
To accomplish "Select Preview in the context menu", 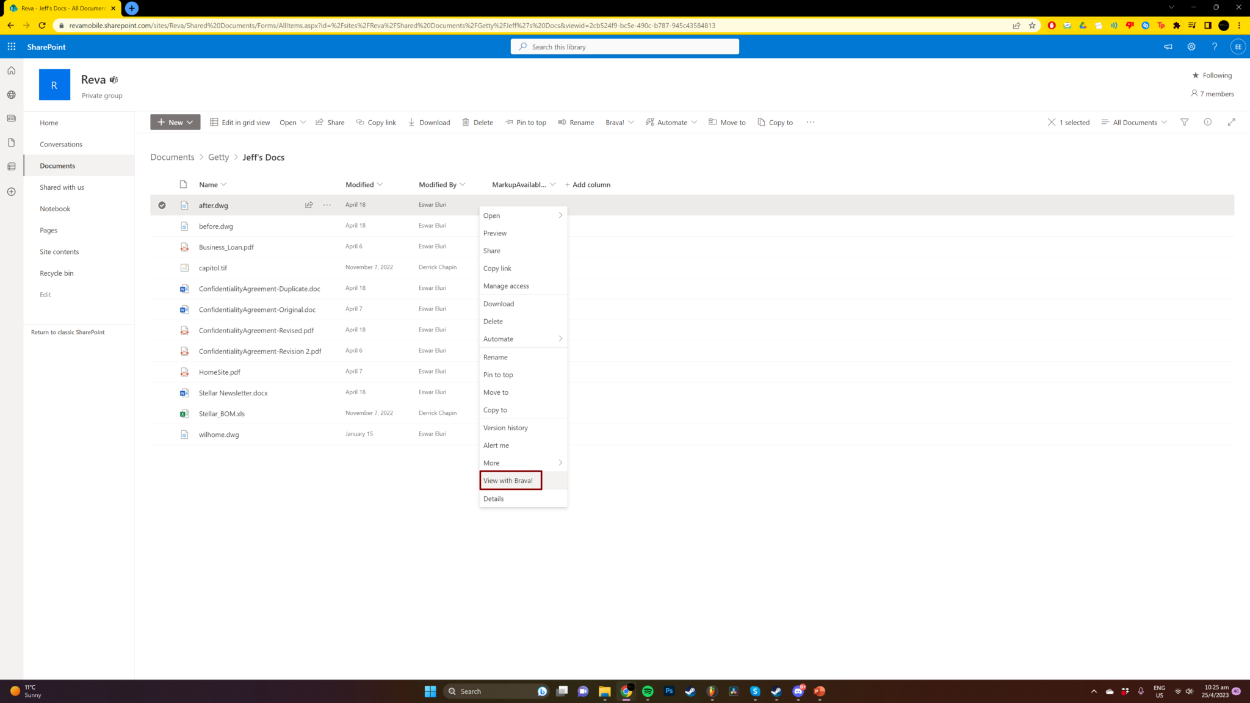I will [523, 233].
